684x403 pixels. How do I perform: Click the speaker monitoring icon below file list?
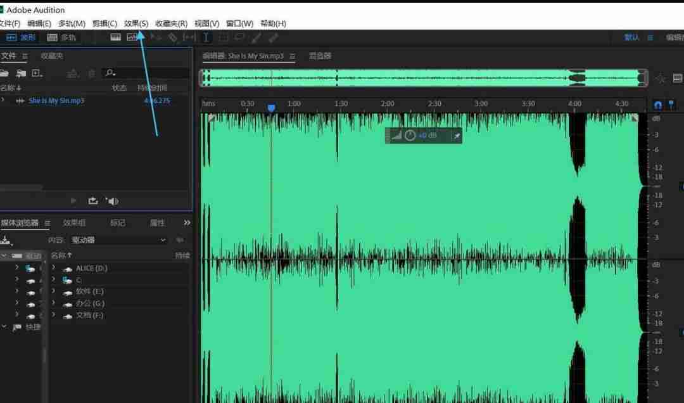pyautogui.click(x=113, y=201)
